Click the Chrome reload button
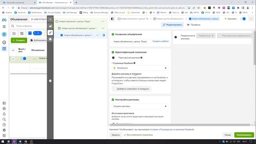The image size is (256, 144). [13, 8]
